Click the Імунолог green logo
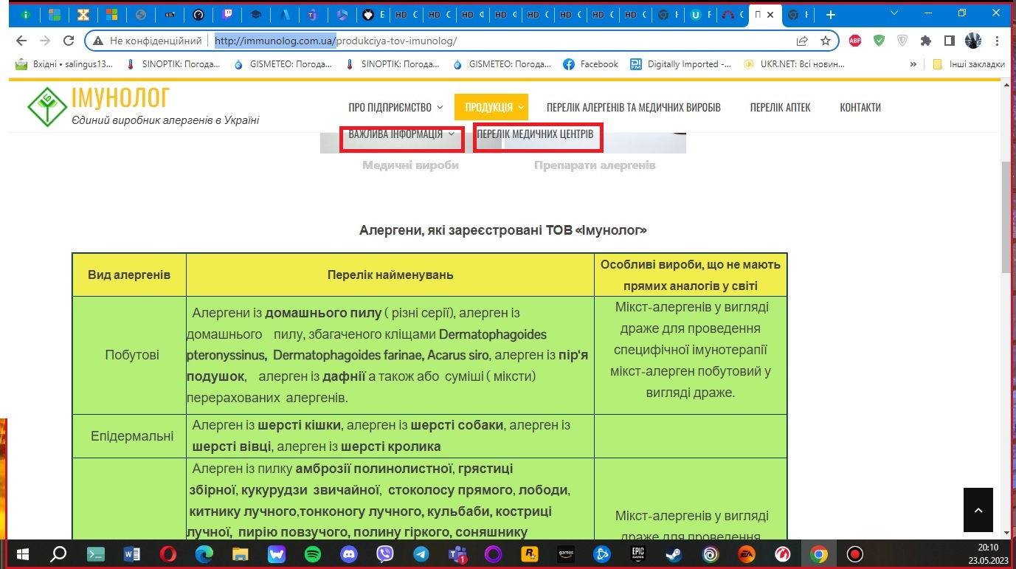Screen dimensions: 1016x569 47,107
